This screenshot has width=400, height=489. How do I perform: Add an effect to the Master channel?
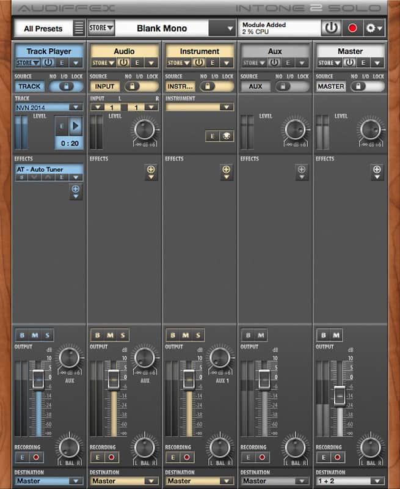[x=377, y=172]
